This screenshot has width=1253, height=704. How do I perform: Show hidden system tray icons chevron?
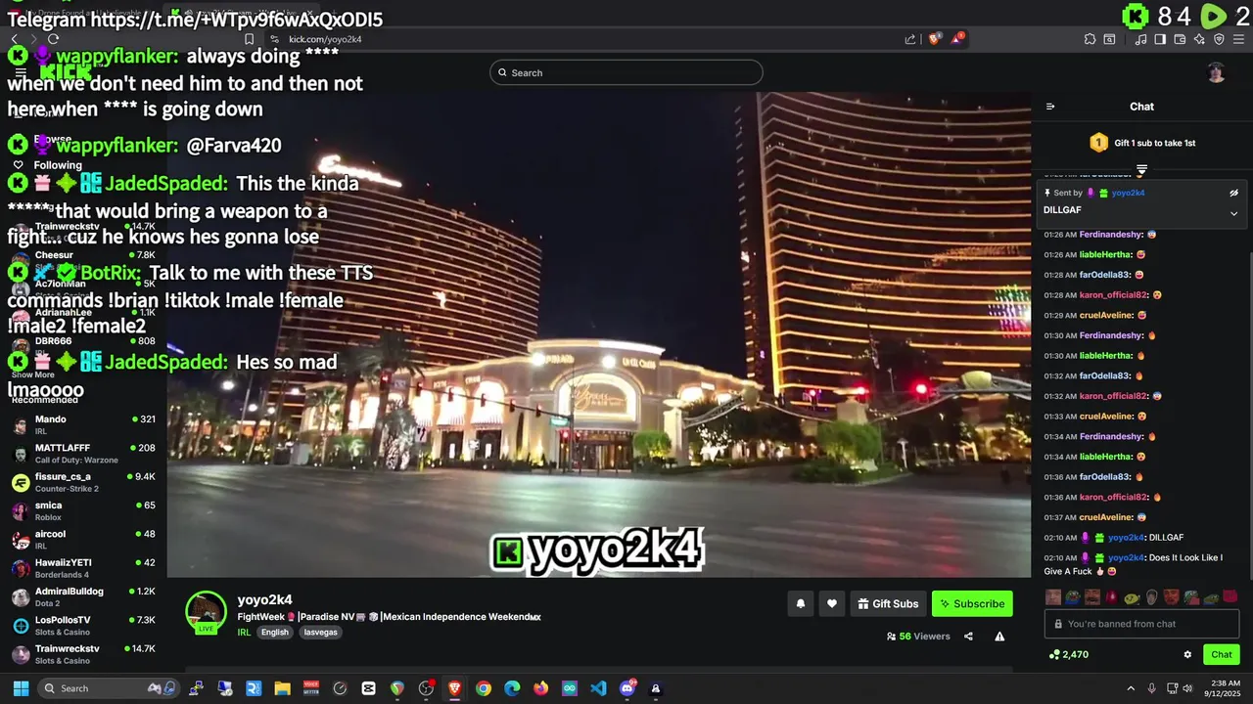pyautogui.click(x=1131, y=688)
